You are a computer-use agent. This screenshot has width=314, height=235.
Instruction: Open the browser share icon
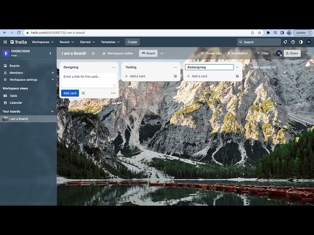(x=252, y=33)
